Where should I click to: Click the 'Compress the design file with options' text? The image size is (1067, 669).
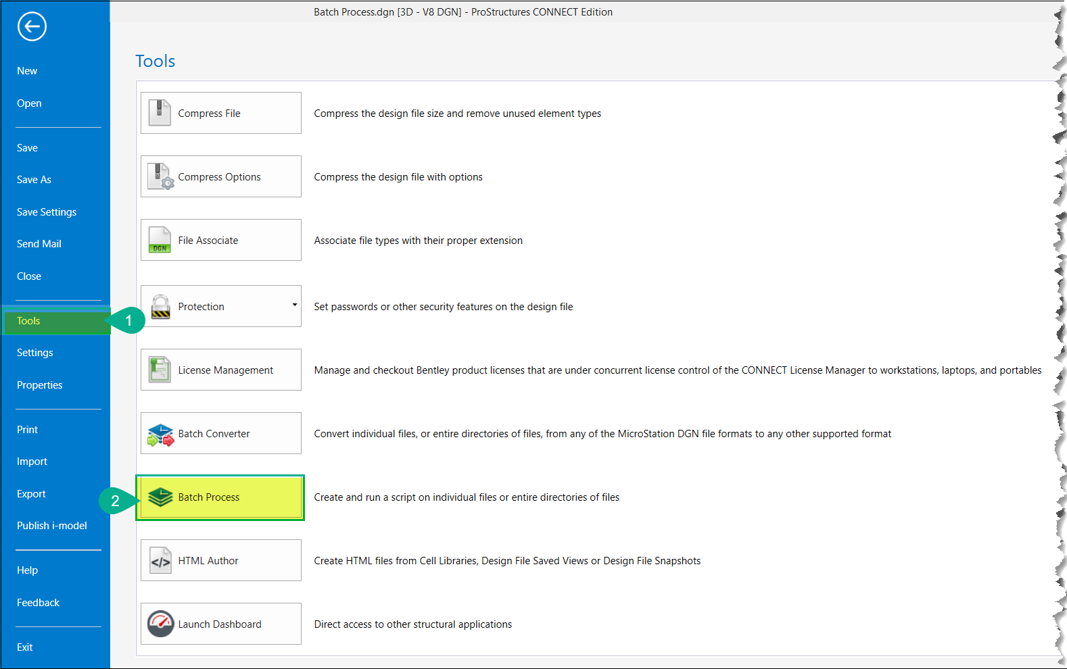(398, 177)
